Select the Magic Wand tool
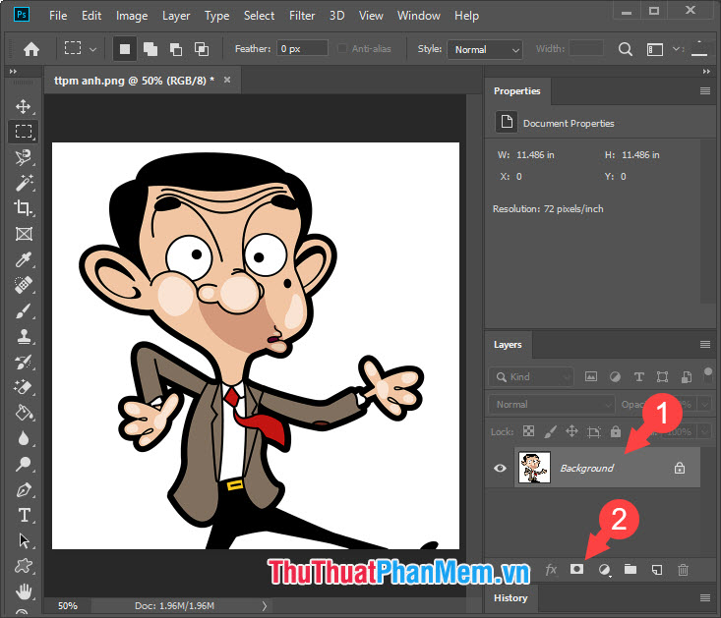The width and height of the screenshot is (721, 618). (23, 183)
